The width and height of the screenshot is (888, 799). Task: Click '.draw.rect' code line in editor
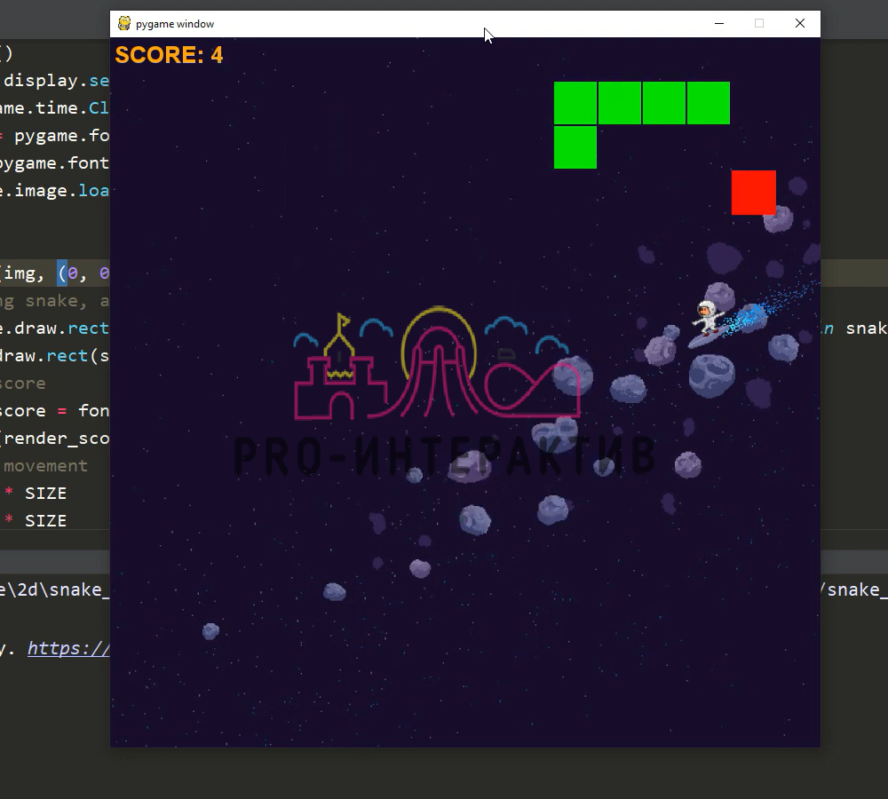55,328
